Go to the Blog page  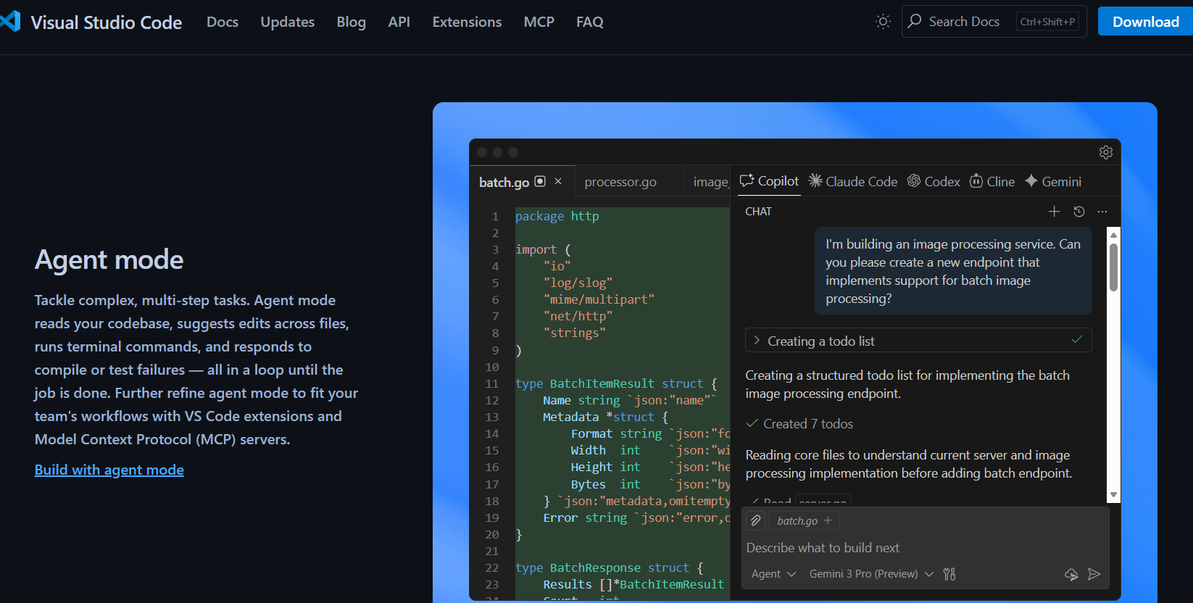(352, 22)
